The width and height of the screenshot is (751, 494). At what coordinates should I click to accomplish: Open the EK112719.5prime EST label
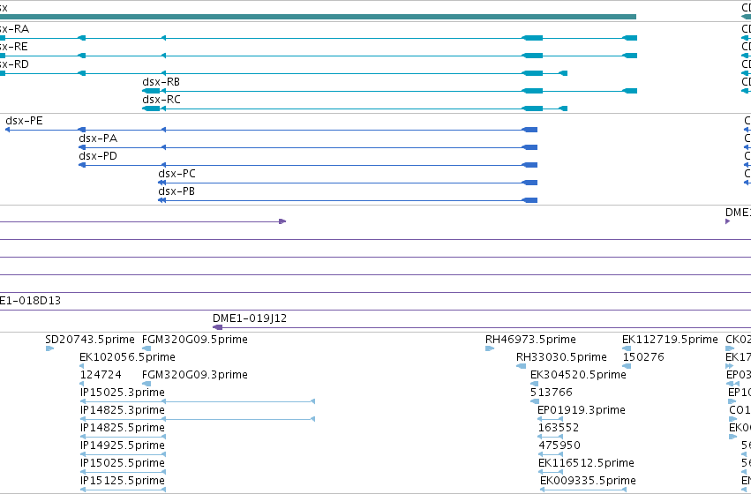(x=670, y=340)
